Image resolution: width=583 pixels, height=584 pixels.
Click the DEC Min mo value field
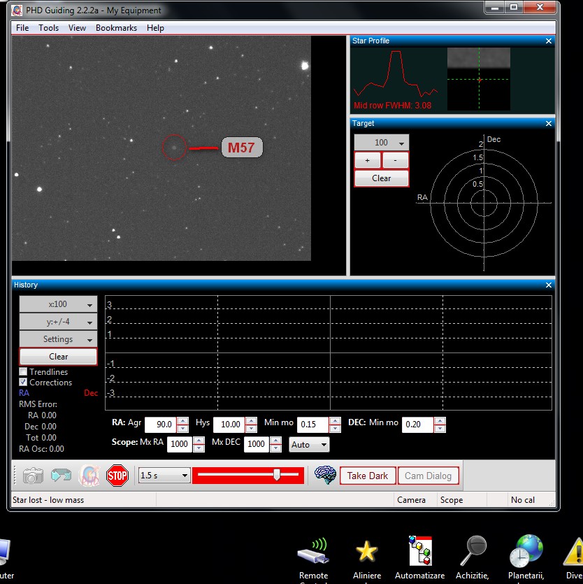pyautogui.click(x=418, y=425)
